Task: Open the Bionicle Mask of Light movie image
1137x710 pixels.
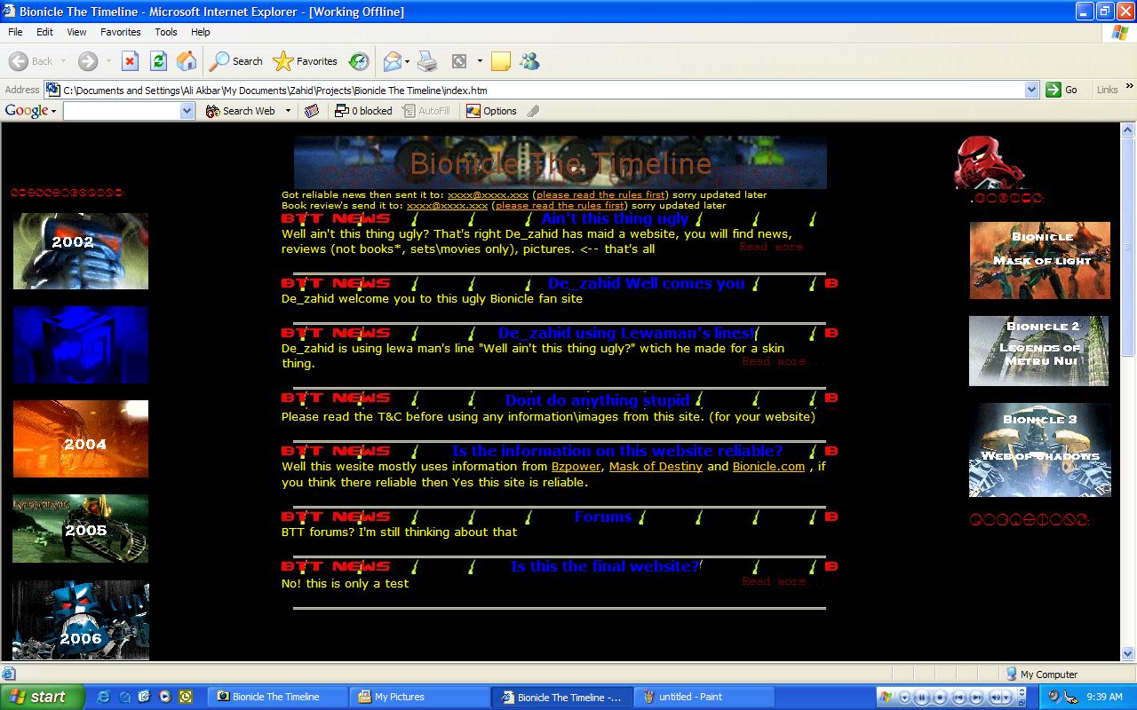Action: 1040,260
